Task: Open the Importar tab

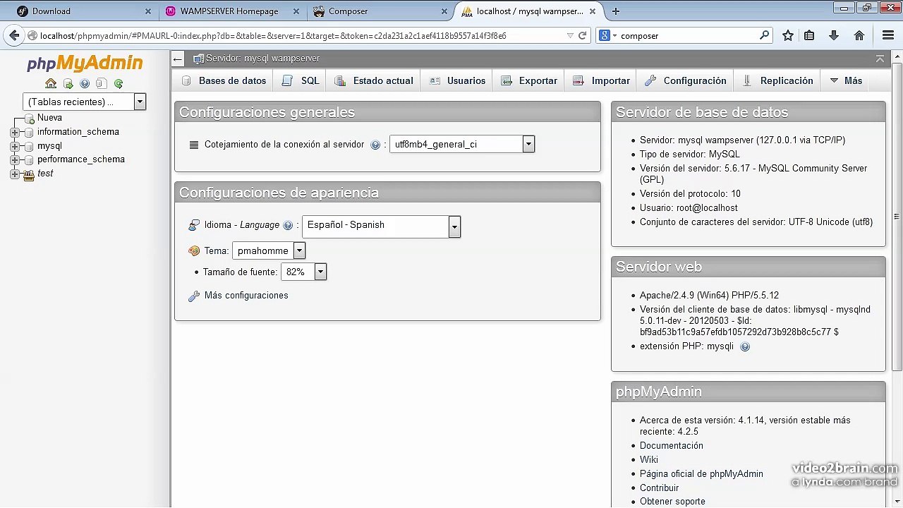Action: coord(602,80)
